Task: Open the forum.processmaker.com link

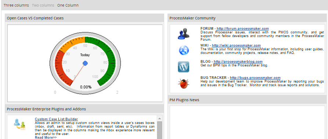Action: click(x=243, y=29)
